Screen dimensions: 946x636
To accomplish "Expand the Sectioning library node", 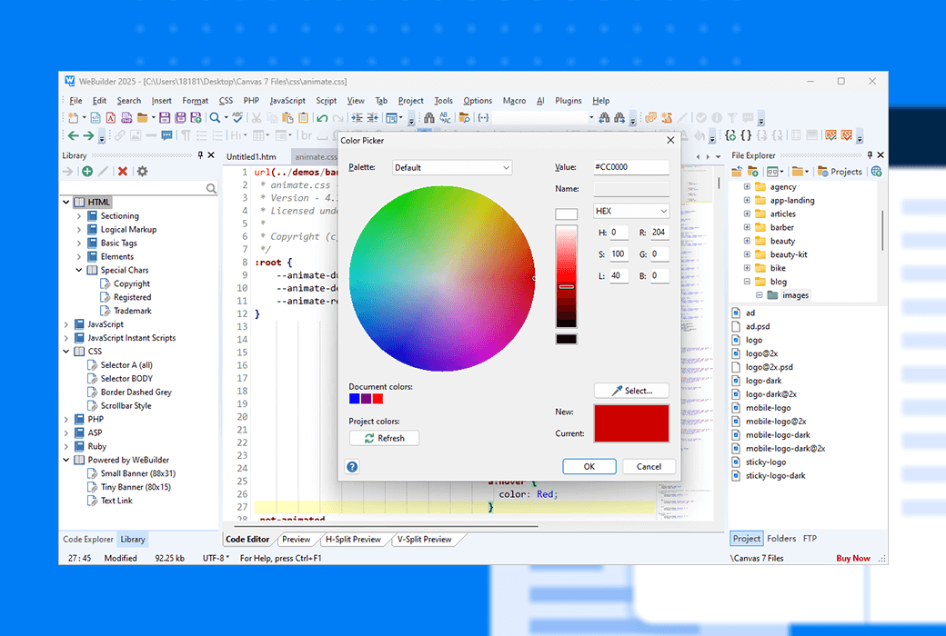I will (x=79, y=216).
